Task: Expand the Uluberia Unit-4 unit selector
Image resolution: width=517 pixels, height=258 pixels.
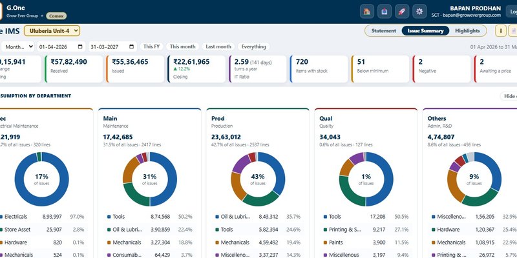Action: tap(52, 31)
